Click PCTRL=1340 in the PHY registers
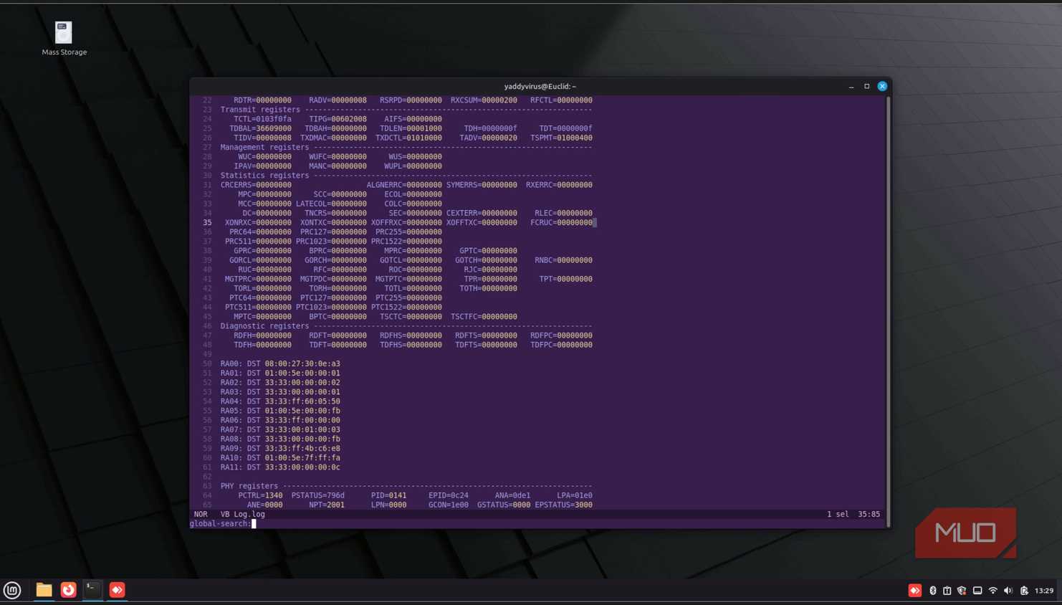 coord(260,495)
